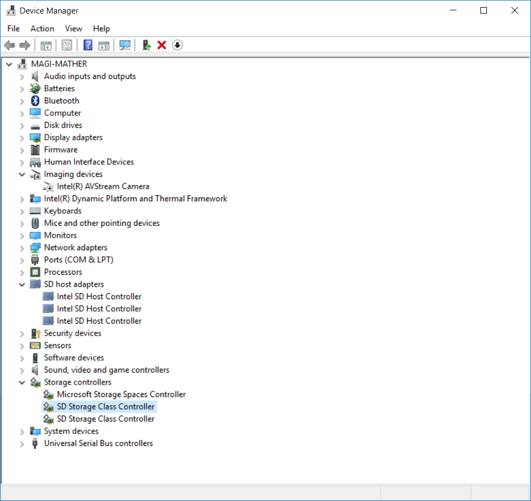Click Device Manager title bar app icon
This screenshot has height=501, width=531.
tap(11, 10)
